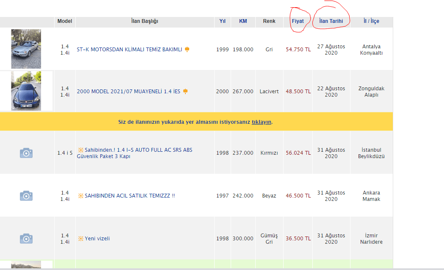The width and height of the screenshot is (444, 270).
Task: Click the 54.750 TL price
Action: [298, 49]
